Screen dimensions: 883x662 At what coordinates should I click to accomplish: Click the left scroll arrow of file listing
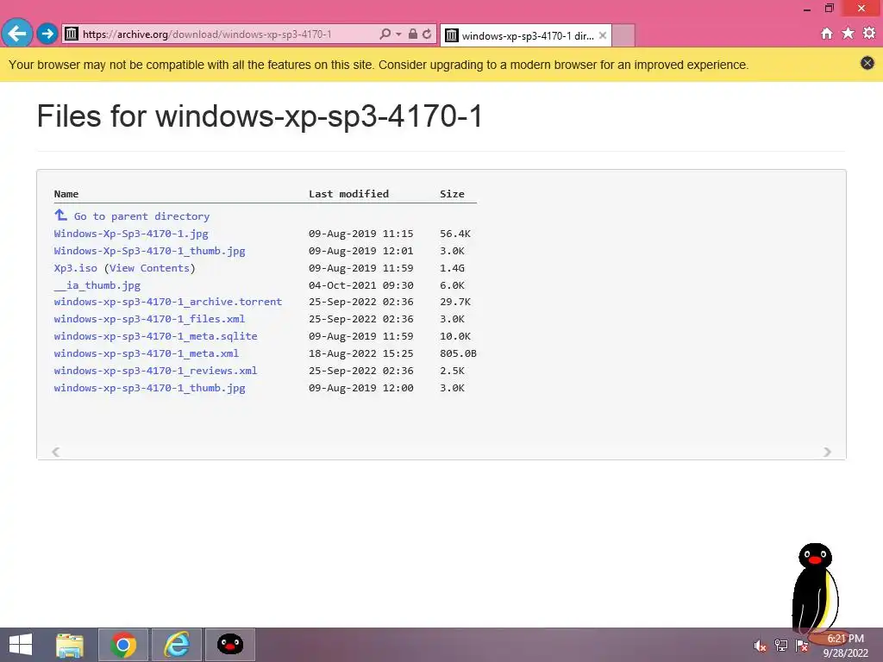point(56,452)
